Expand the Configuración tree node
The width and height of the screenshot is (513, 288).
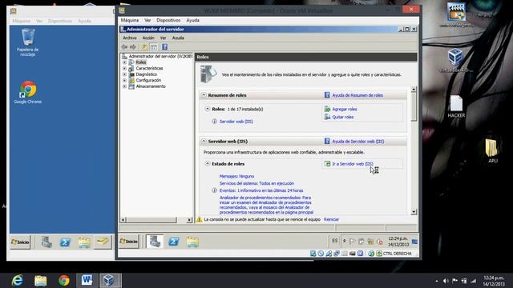pos(124,80)
